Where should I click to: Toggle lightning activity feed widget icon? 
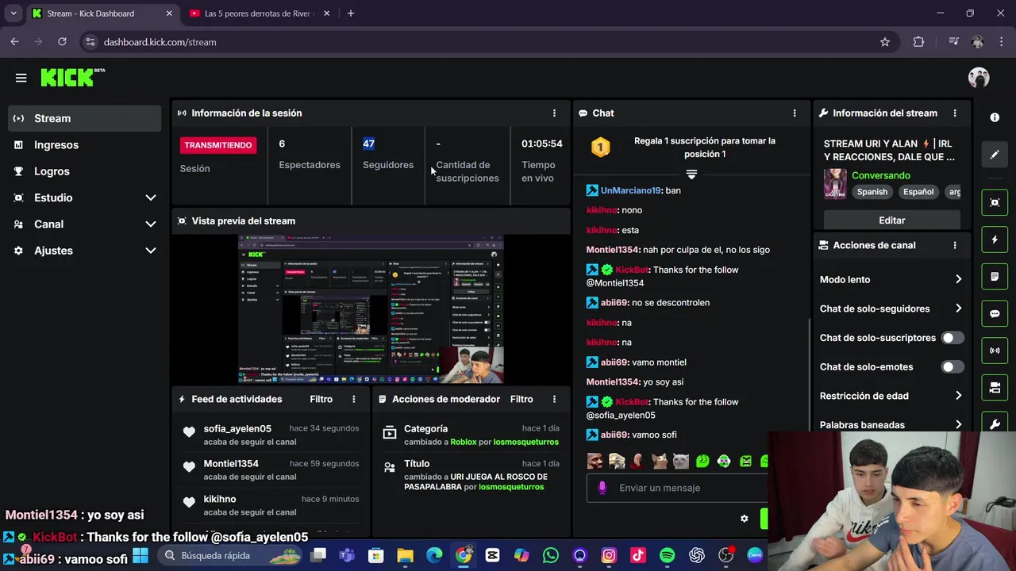(x=995, y=240)
